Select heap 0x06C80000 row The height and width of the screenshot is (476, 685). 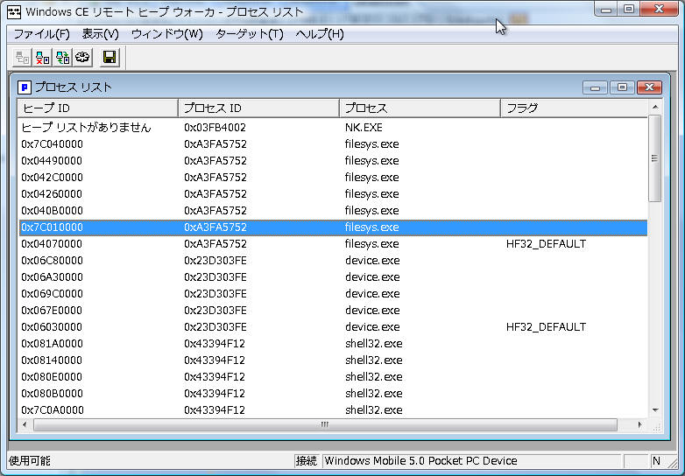(x=333, y=261)
